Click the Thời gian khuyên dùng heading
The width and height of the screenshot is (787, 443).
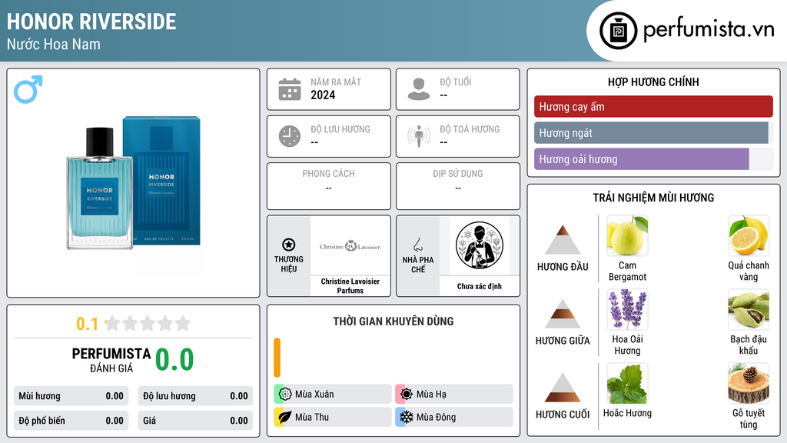pos(393,321)
